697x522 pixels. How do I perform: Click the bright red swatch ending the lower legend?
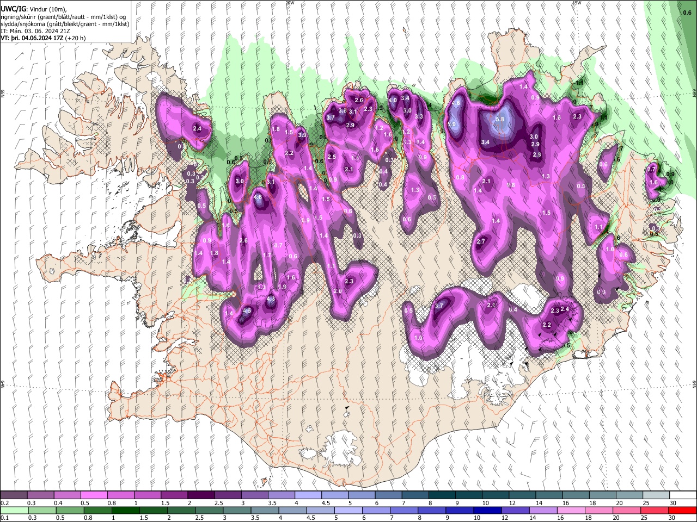682,510
